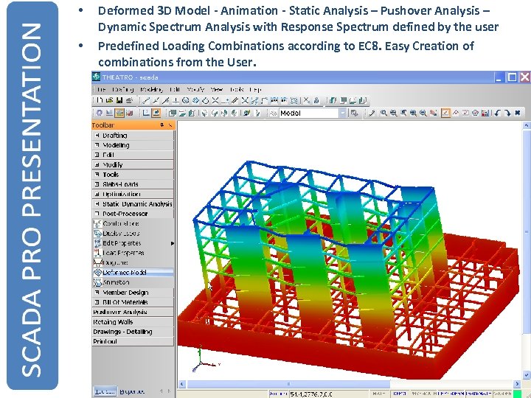This screenshot has height=398, width=531.
Task: Click the pin icon in Toolbar header
Action: (x=162, y=125)
